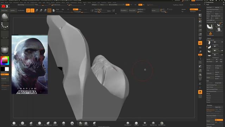Toggle the Rgb mode button
Screen dimensions: 225x127
pos(63,10)
